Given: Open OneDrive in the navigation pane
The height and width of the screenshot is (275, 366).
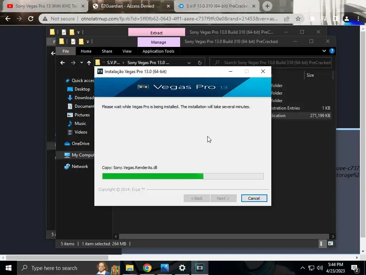Looking at the screenshot, I should 77,144.
